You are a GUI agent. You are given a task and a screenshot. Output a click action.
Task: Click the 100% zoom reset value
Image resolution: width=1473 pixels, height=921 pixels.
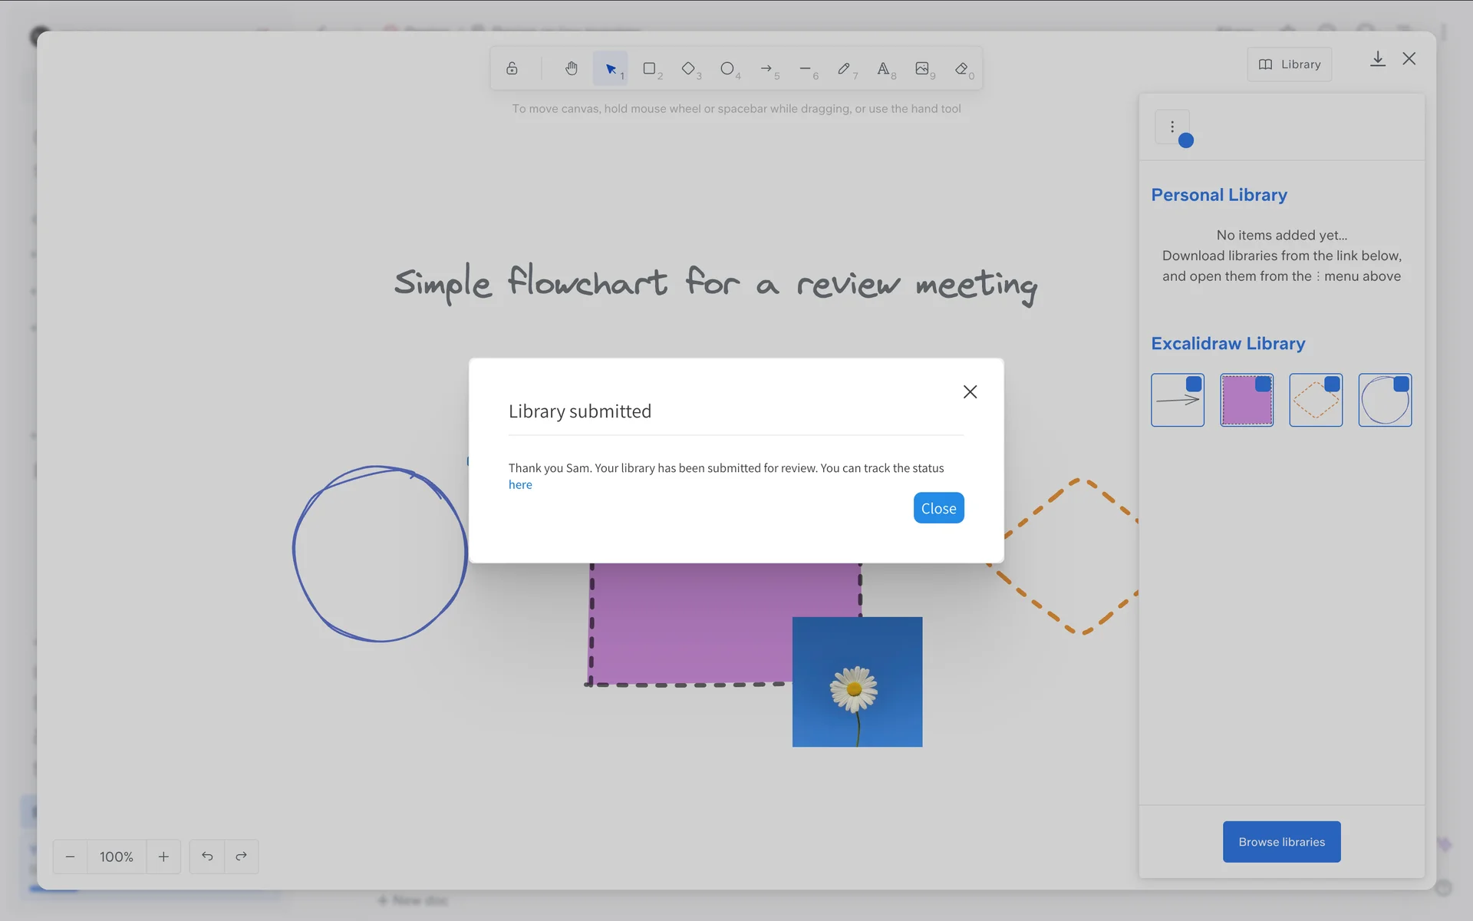[x=117, y=857]
